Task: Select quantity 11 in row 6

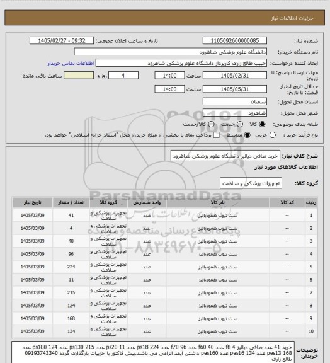Action: (x=71, y=280)
